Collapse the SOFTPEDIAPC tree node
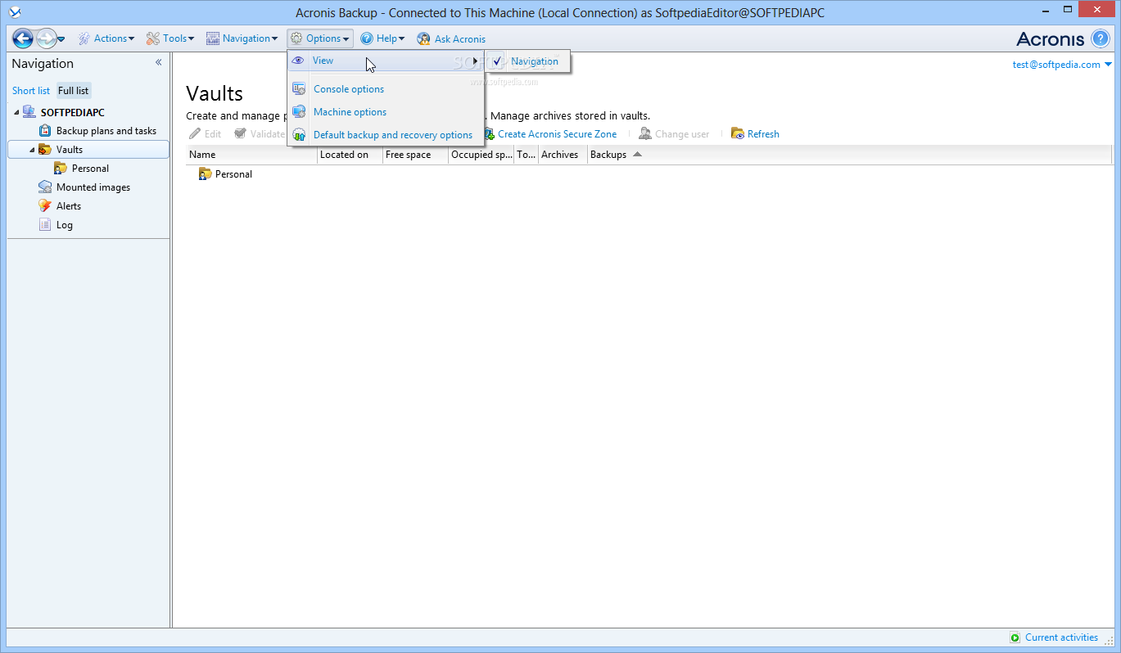The width and height of the screenshot is (1121, 653). 16,113
